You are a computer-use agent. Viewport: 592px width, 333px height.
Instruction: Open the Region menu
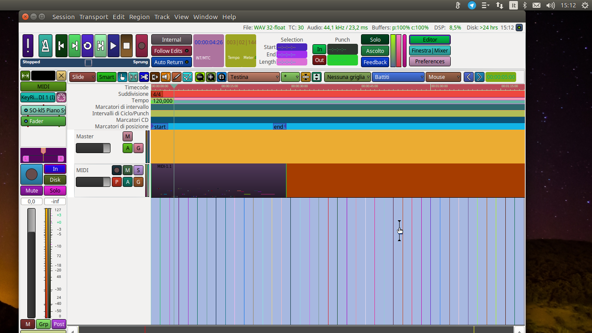[x=139, y=17]
